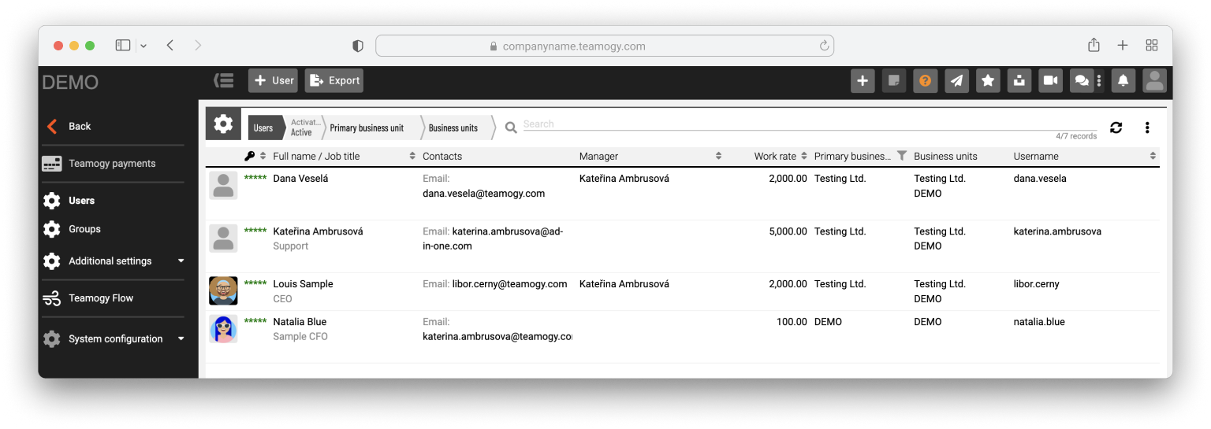Open Natalia Blue user name
The width and height of the screenshot is (1211, 429).
click(x=300, y=322)
